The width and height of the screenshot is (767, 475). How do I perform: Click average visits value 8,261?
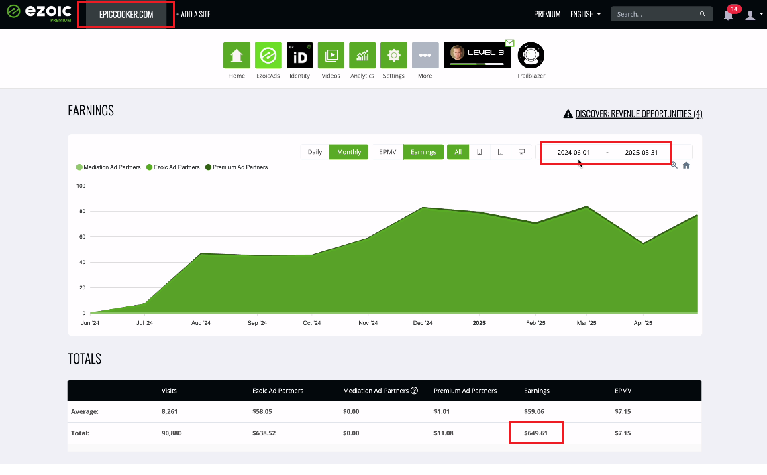[170, 411]
